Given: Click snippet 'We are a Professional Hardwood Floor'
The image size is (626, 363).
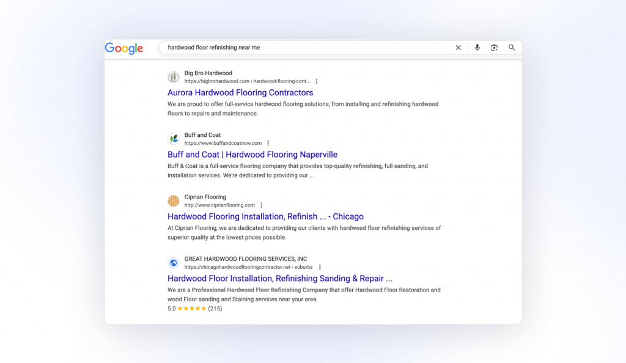Looking at the screenshot, I should coord(304,295).
